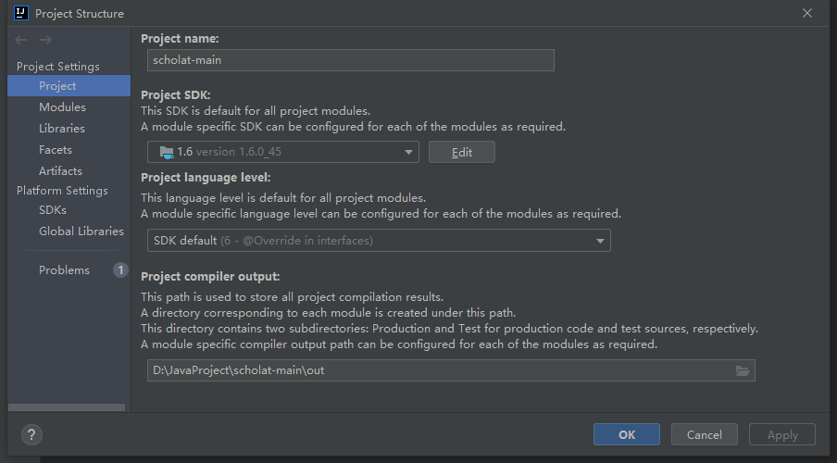The image size is (837, 463).
Task: Click the Project name: label
Action: [180, 39]
